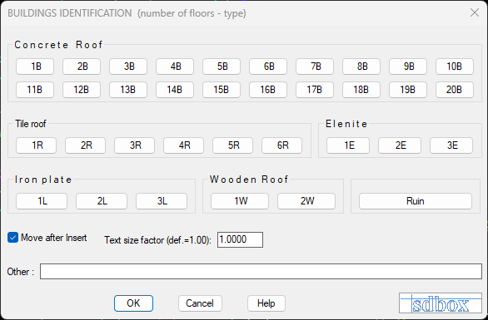Select the 3E Elenite button

coord(451,145)
